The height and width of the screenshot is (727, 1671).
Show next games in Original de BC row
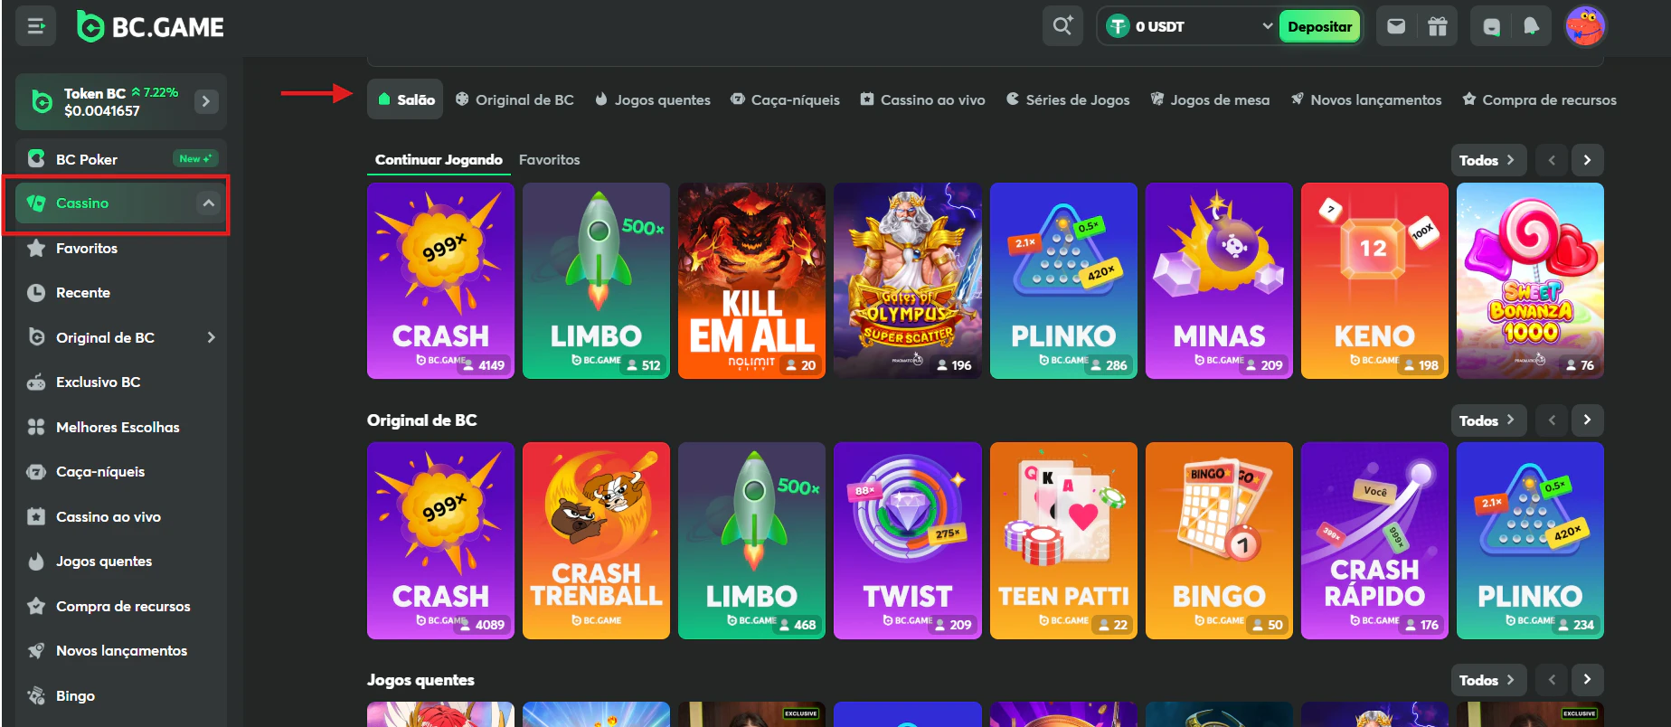[x=1587, y=420]
